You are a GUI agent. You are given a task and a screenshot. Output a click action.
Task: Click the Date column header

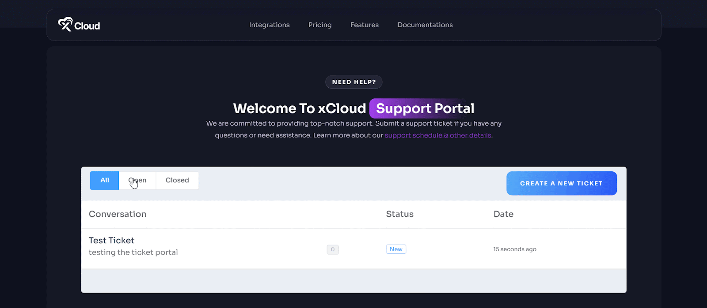(x=503, y=214)
